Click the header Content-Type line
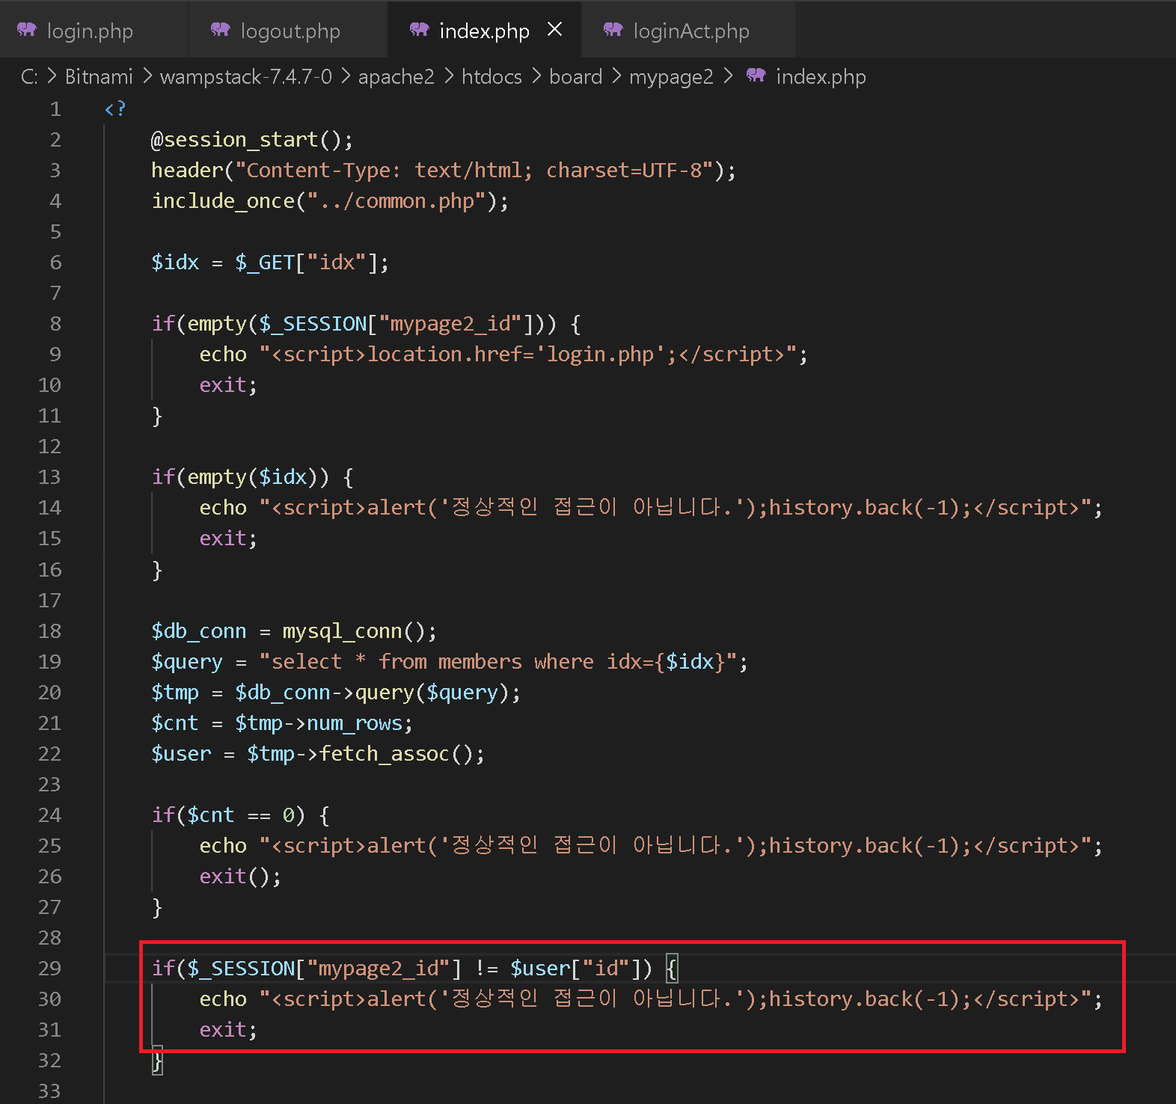The width and height of the screenshot is (1176, 1104). coord(444,171)
